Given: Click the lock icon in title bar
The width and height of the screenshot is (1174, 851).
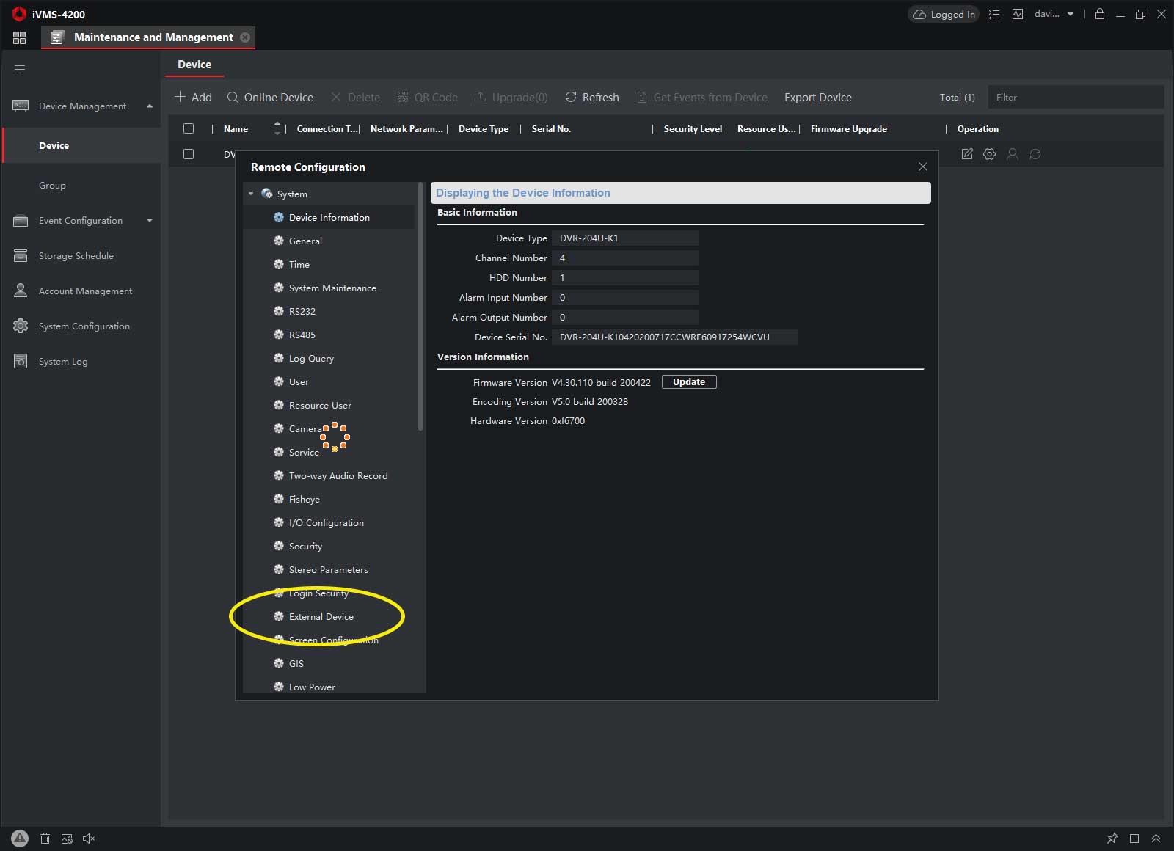Looking at the screenshot, I should [1099, 14].
